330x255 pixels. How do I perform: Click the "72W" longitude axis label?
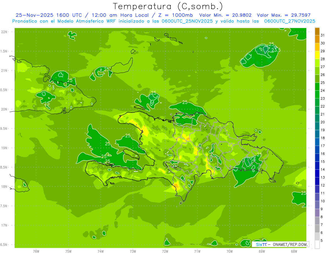click(165, 251)
